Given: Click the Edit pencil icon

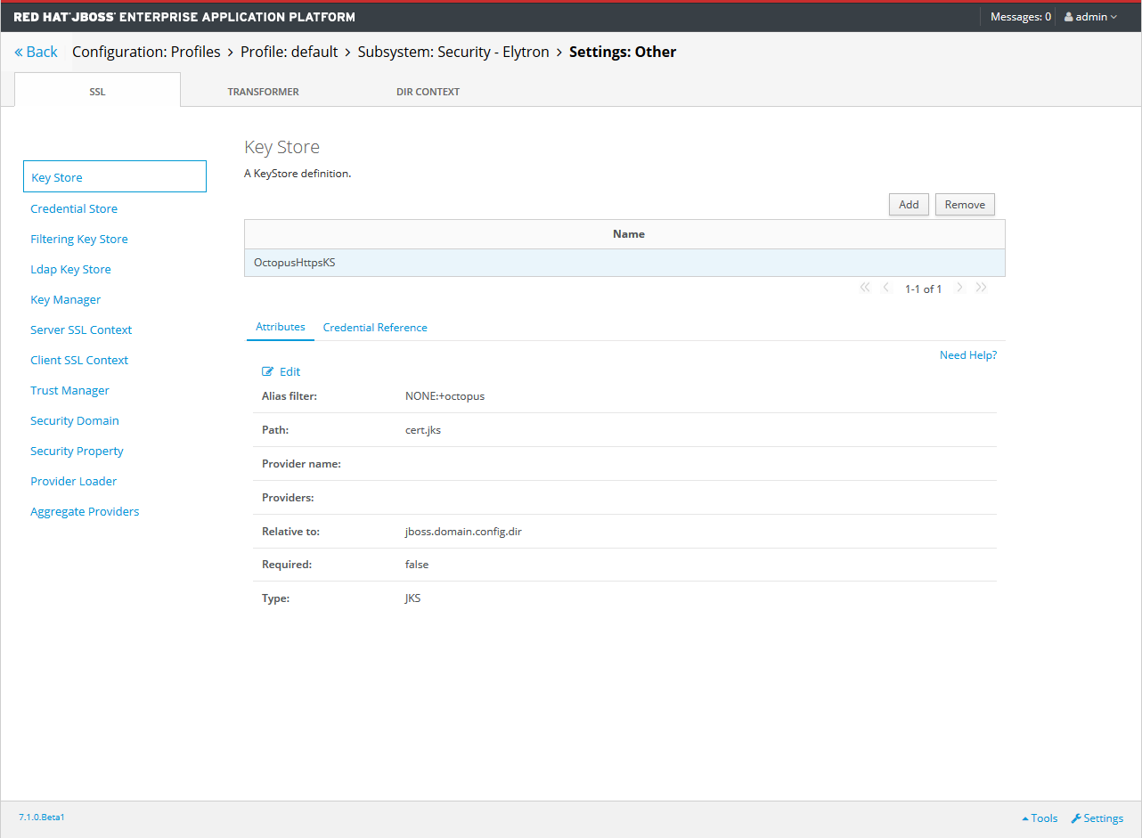Looking at the screenshot, I should point(268,372).
